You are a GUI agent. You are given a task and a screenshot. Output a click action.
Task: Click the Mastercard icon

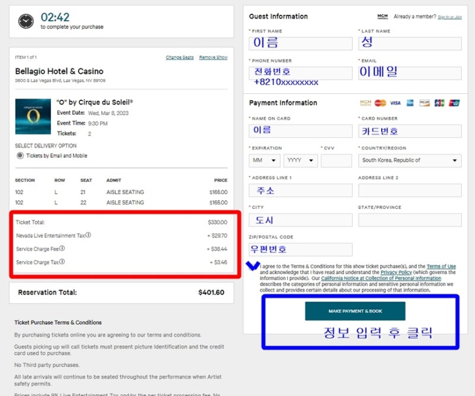(380, 103)
